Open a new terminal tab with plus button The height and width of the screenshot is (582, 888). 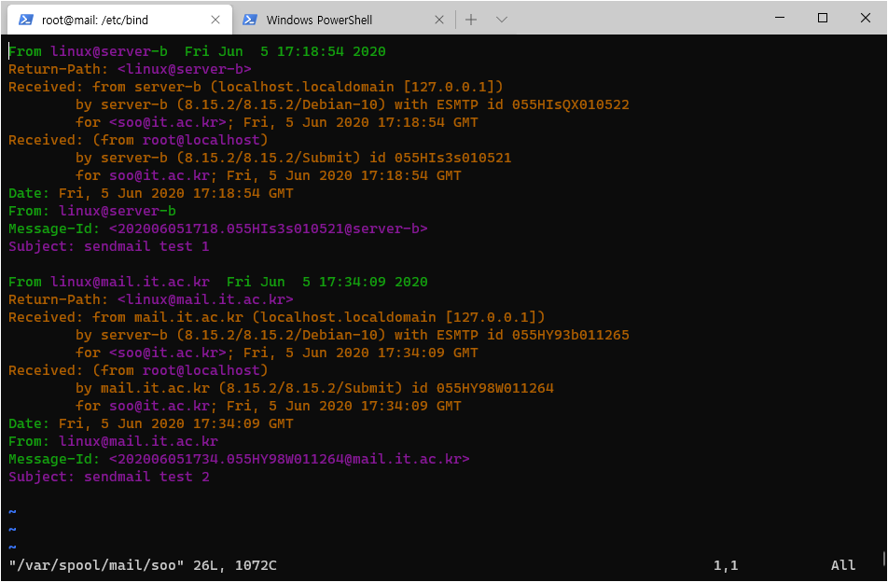click(x=471, y=20)
